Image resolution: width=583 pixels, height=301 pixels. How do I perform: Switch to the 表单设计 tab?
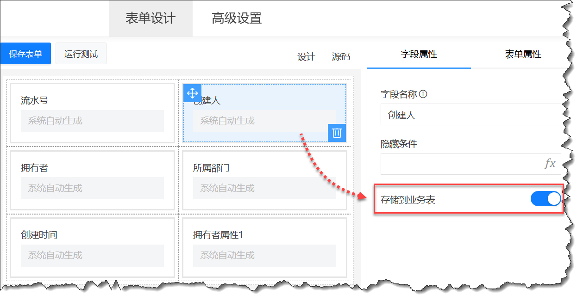click(x=150, y=18)
